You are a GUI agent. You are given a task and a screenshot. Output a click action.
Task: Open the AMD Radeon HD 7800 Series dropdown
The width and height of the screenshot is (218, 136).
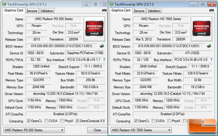[x=141, y=130]
